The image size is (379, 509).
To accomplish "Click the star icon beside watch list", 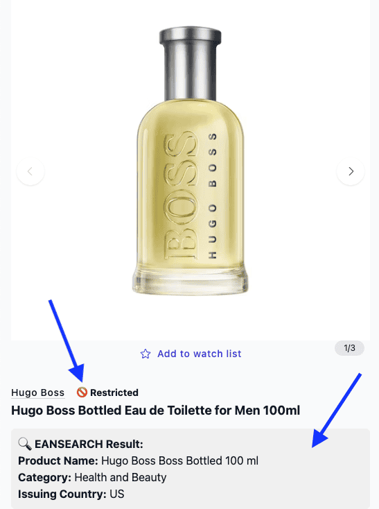I will click(146, 354).
